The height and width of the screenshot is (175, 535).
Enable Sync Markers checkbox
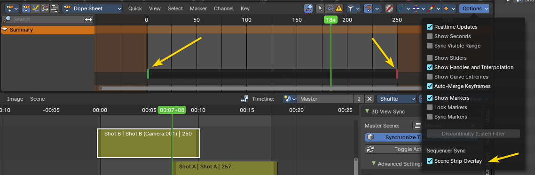430,117
